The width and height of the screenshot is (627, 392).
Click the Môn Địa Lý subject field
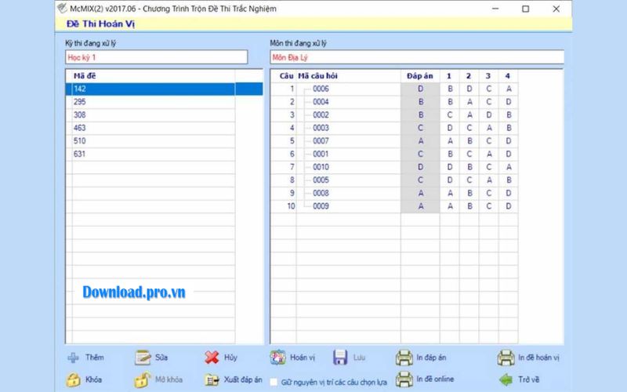pos(415,58)
